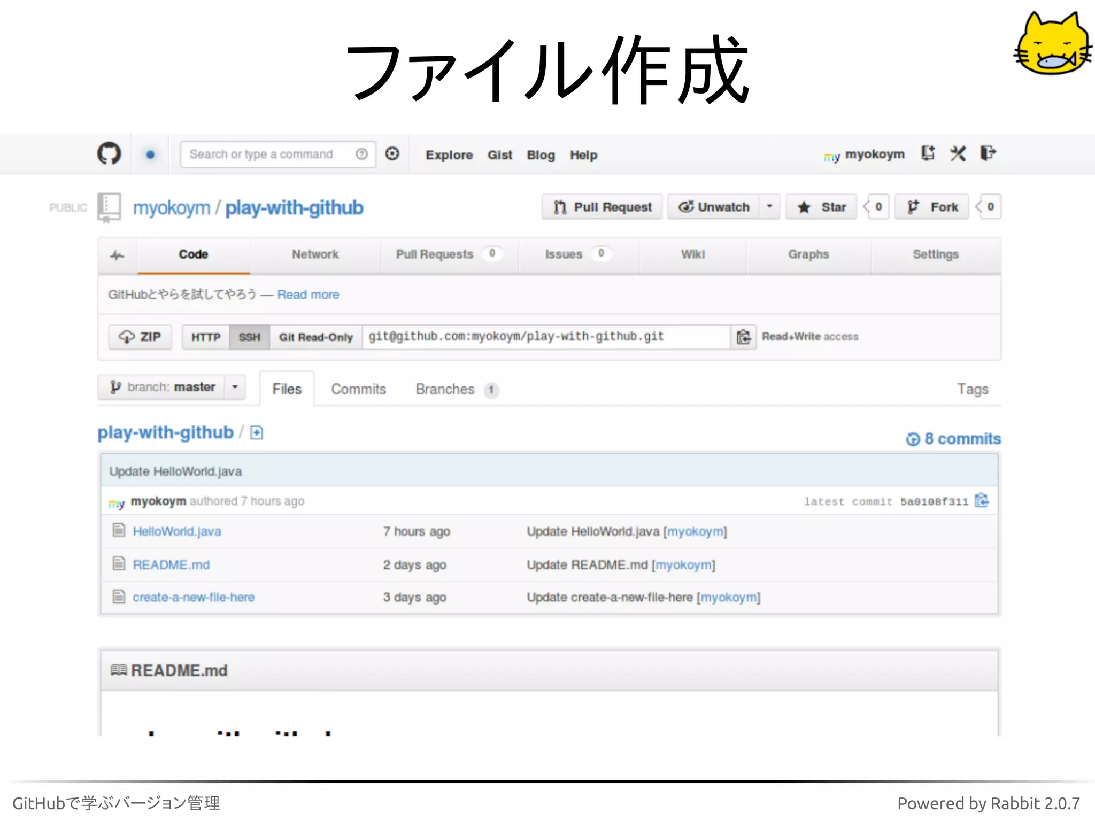Open the Explore menu link

449,155
